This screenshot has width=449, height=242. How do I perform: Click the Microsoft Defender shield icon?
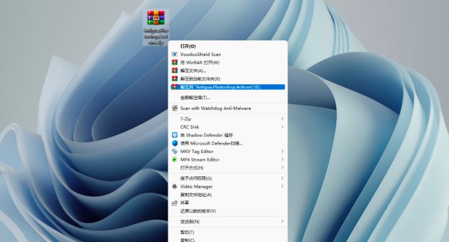[x=175, y=143]
